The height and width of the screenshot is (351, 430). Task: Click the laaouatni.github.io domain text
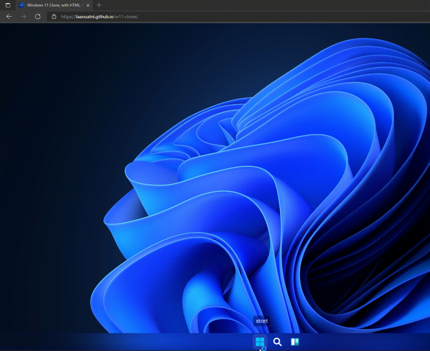click(95, 17)
